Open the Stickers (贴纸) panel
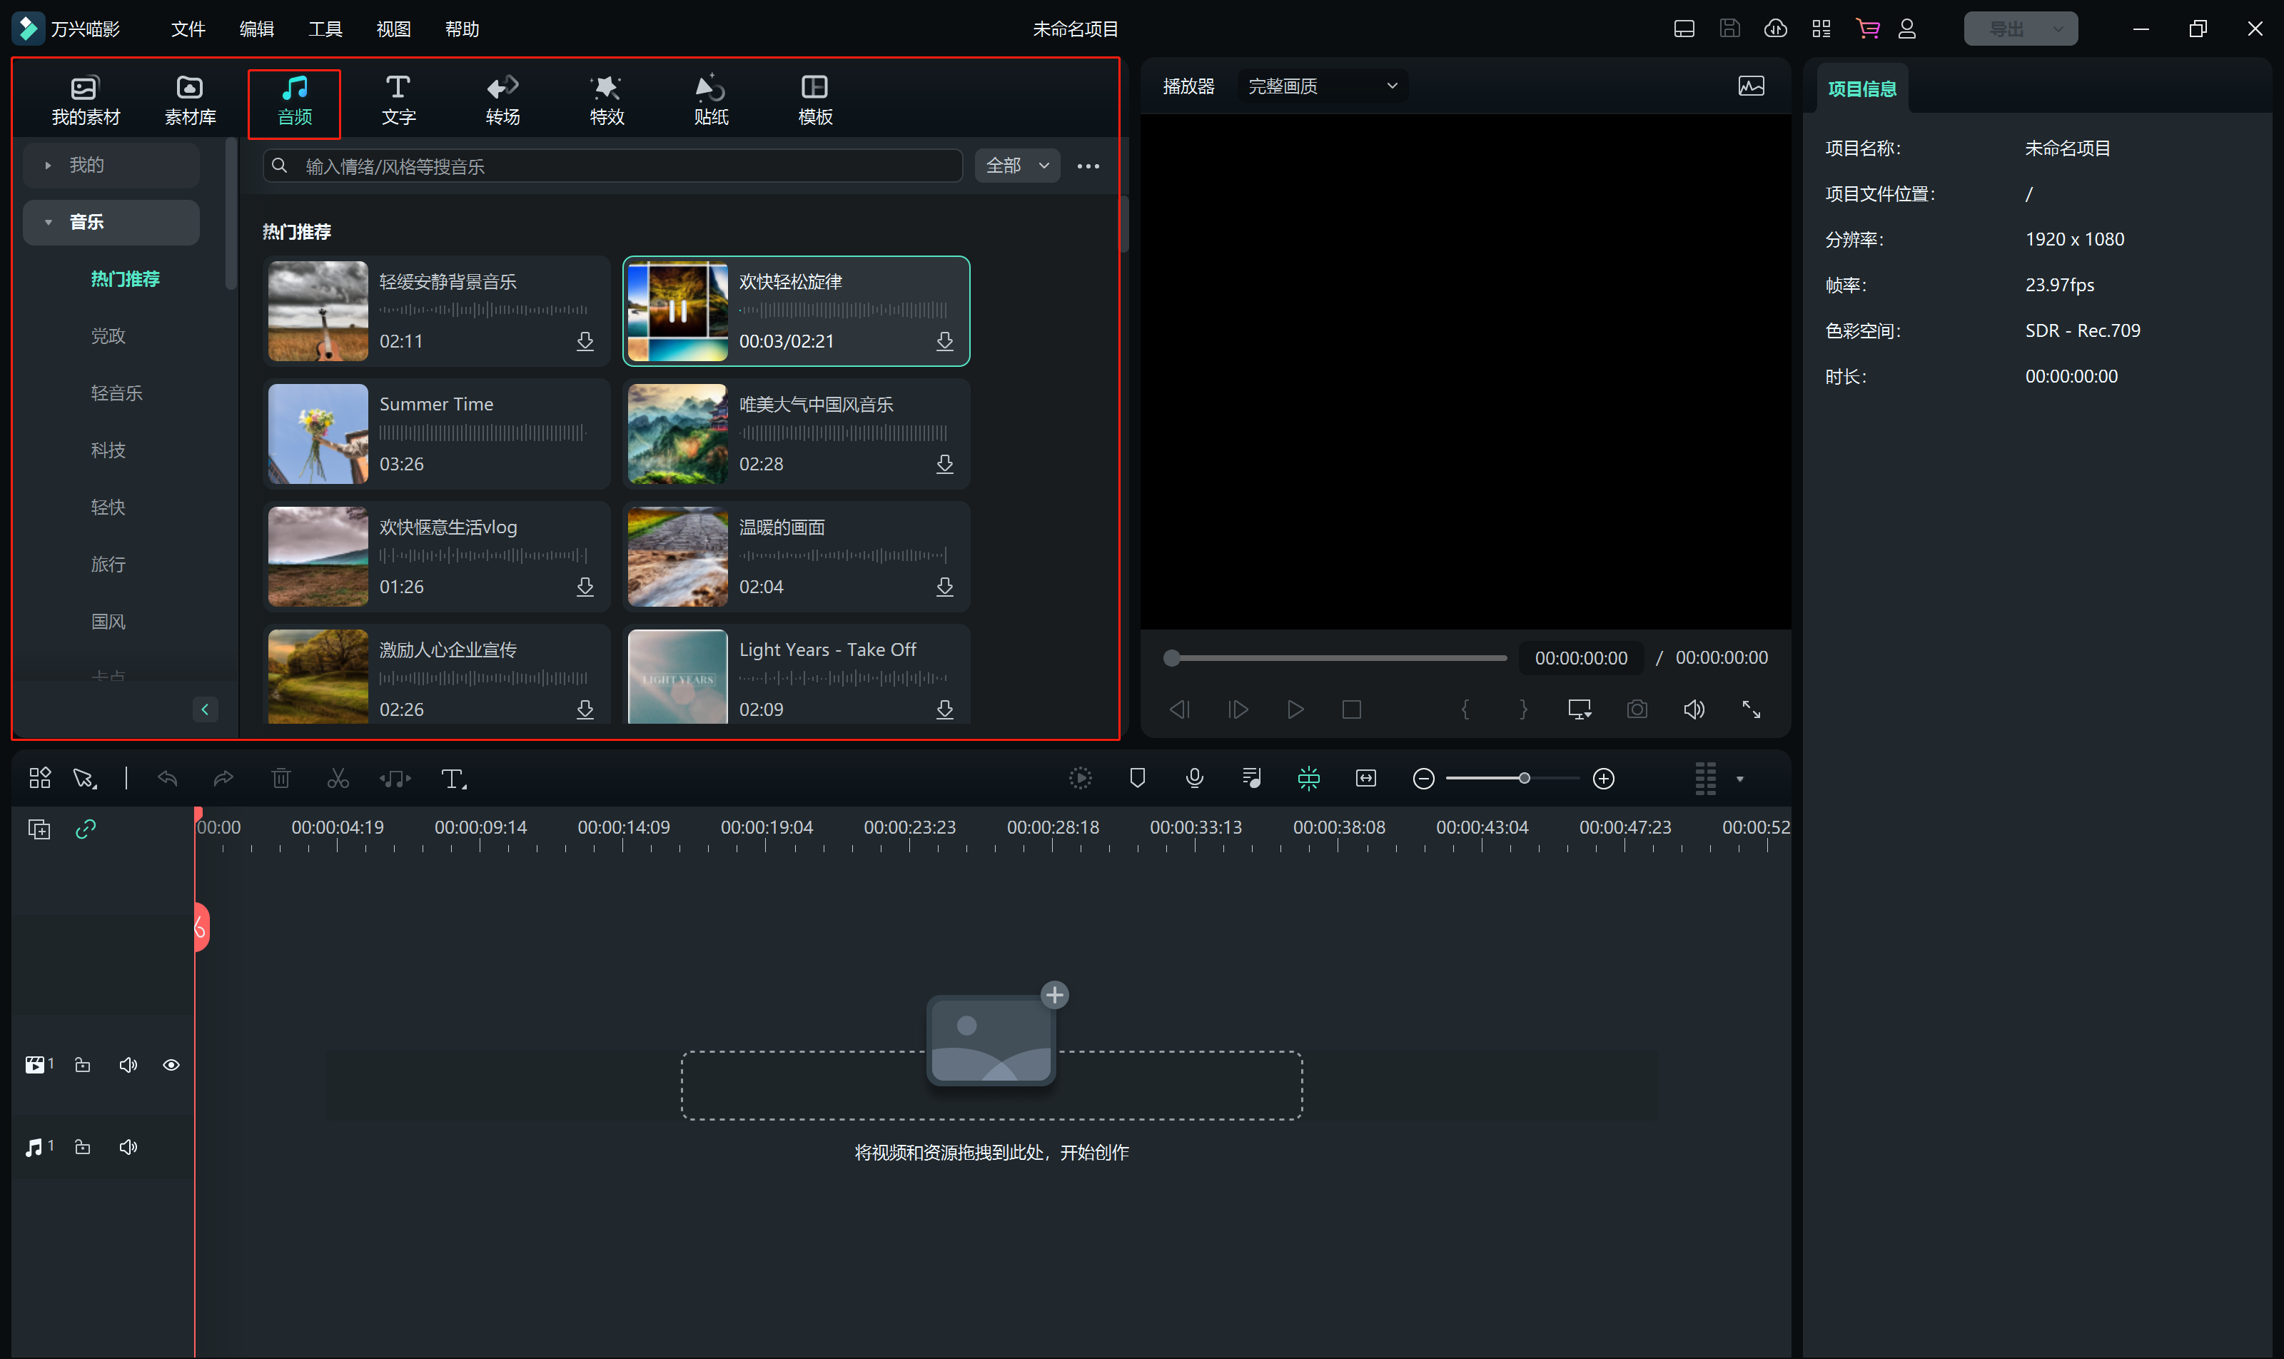 (709, 100)
